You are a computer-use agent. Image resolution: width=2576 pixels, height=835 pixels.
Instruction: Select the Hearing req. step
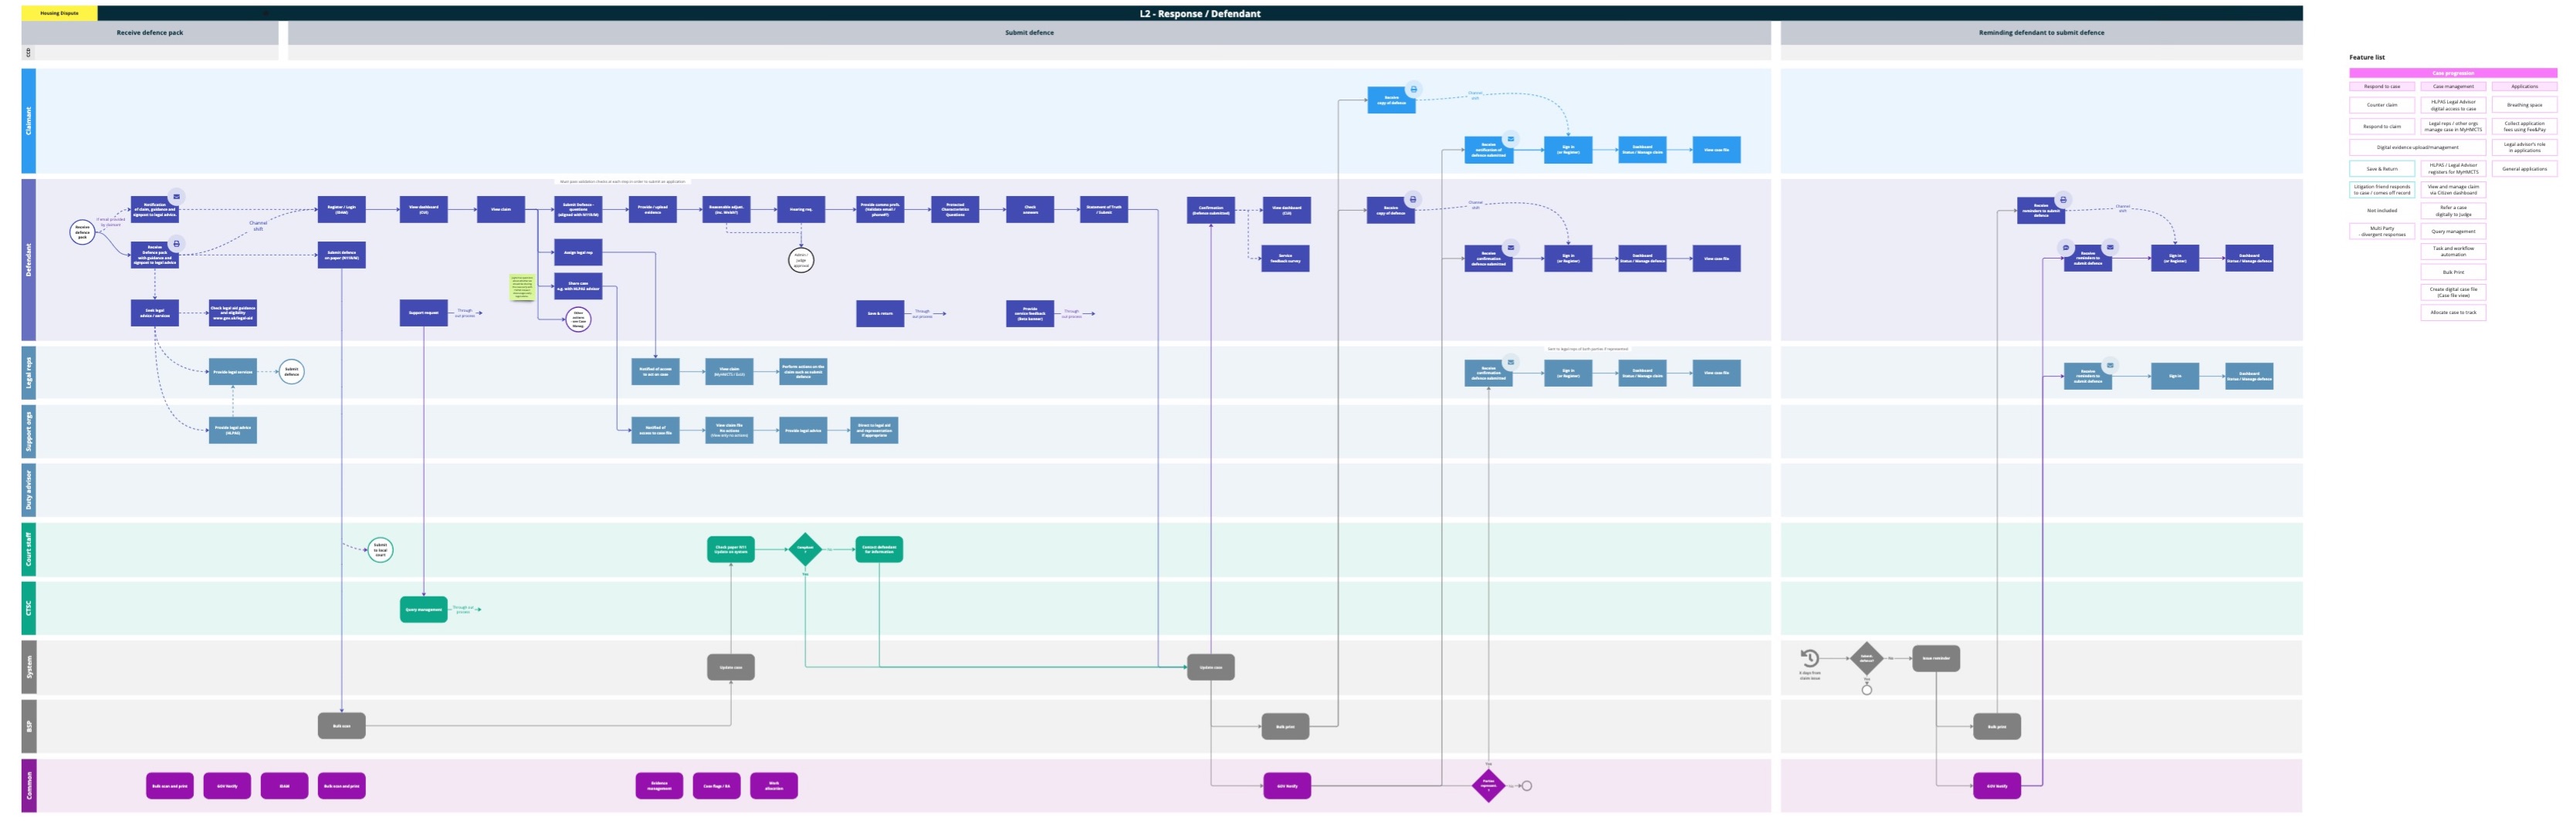pos(801,209)
